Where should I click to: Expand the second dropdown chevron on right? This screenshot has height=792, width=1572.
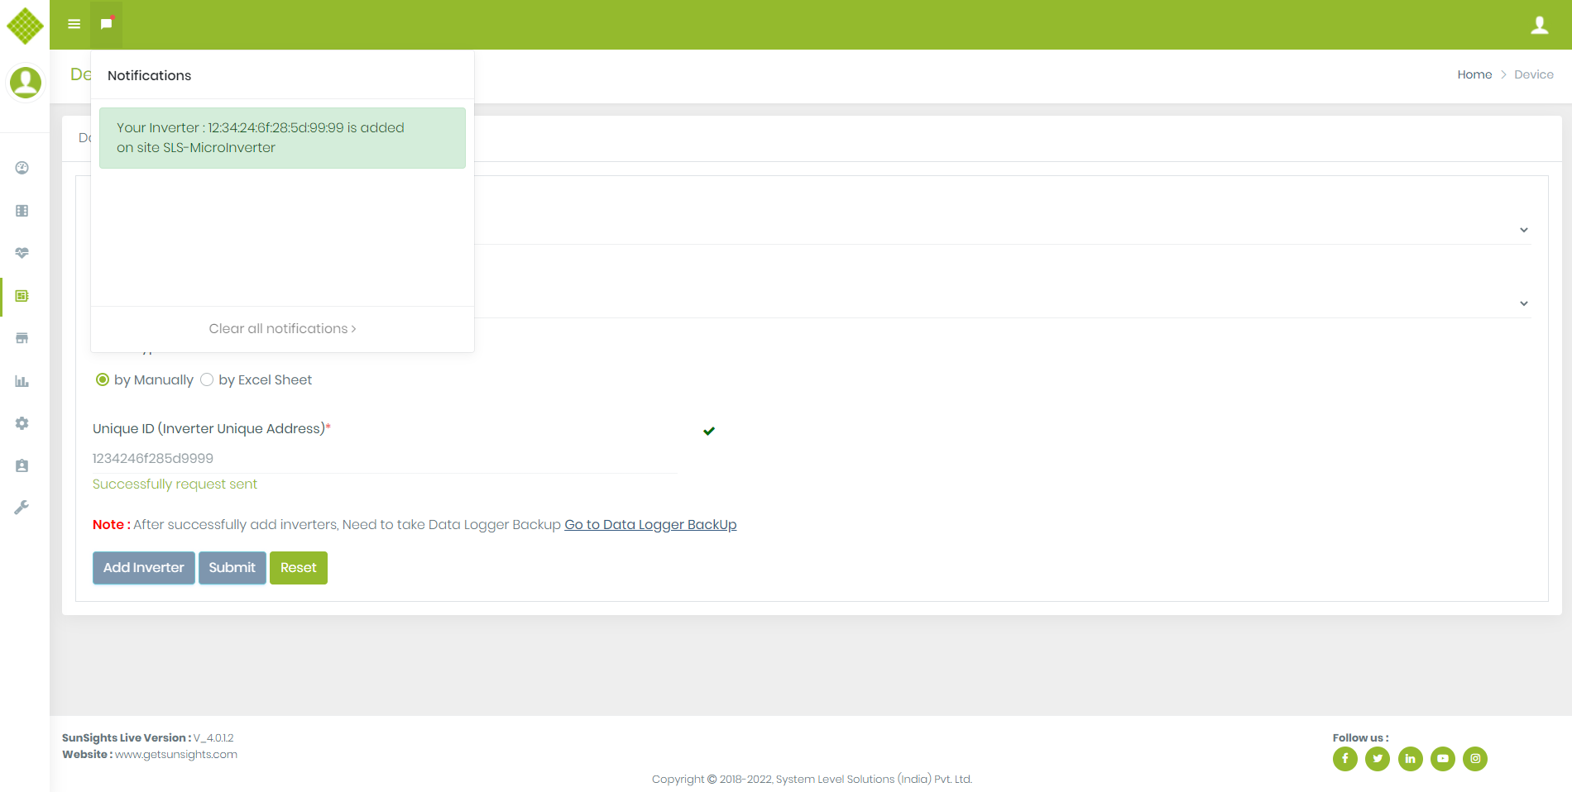point(1523,303)
